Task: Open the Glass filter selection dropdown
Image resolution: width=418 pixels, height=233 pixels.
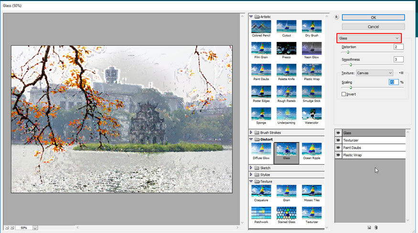Action: click(369, 38)
